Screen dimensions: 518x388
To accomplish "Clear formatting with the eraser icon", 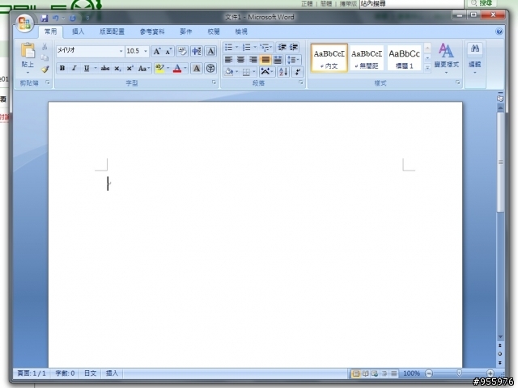I will pyautogui.click(x=181, y=51).
